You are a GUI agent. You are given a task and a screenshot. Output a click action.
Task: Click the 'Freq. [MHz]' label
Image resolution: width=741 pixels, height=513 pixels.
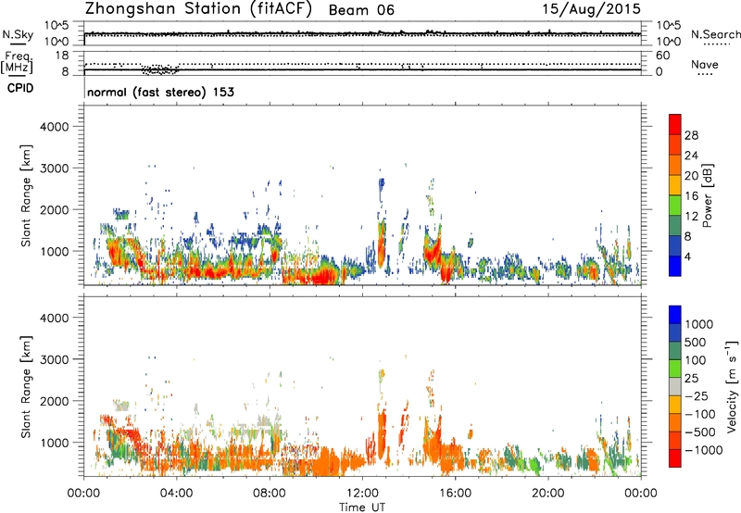[x=18, y=62]
